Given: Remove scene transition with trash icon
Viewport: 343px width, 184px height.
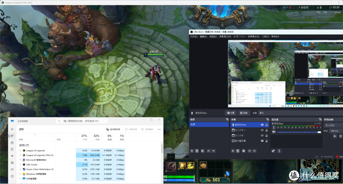Looking at the screenshot, I should (x=340, y=136).
